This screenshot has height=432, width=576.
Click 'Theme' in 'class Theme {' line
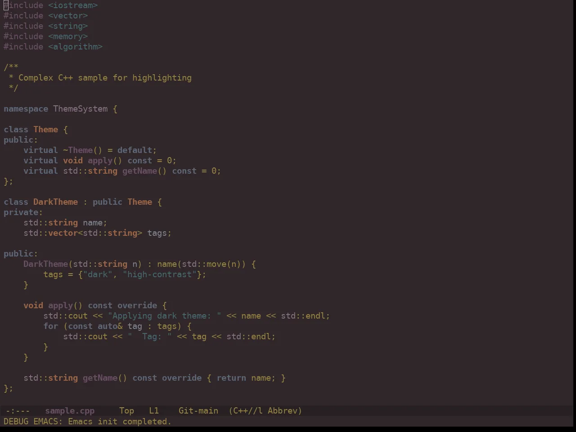point(46,130)
